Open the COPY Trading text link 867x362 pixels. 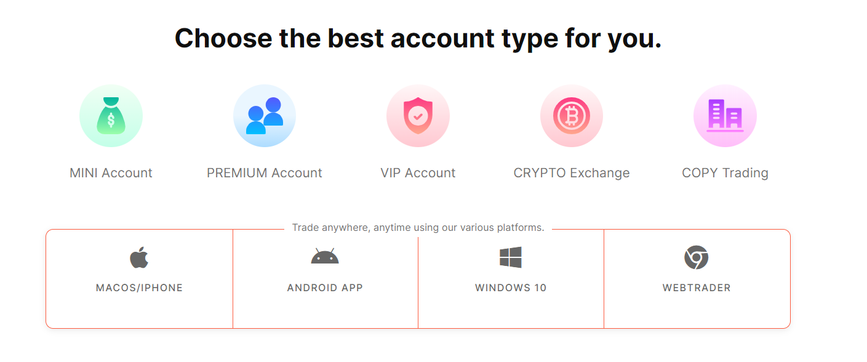(725, 173)
